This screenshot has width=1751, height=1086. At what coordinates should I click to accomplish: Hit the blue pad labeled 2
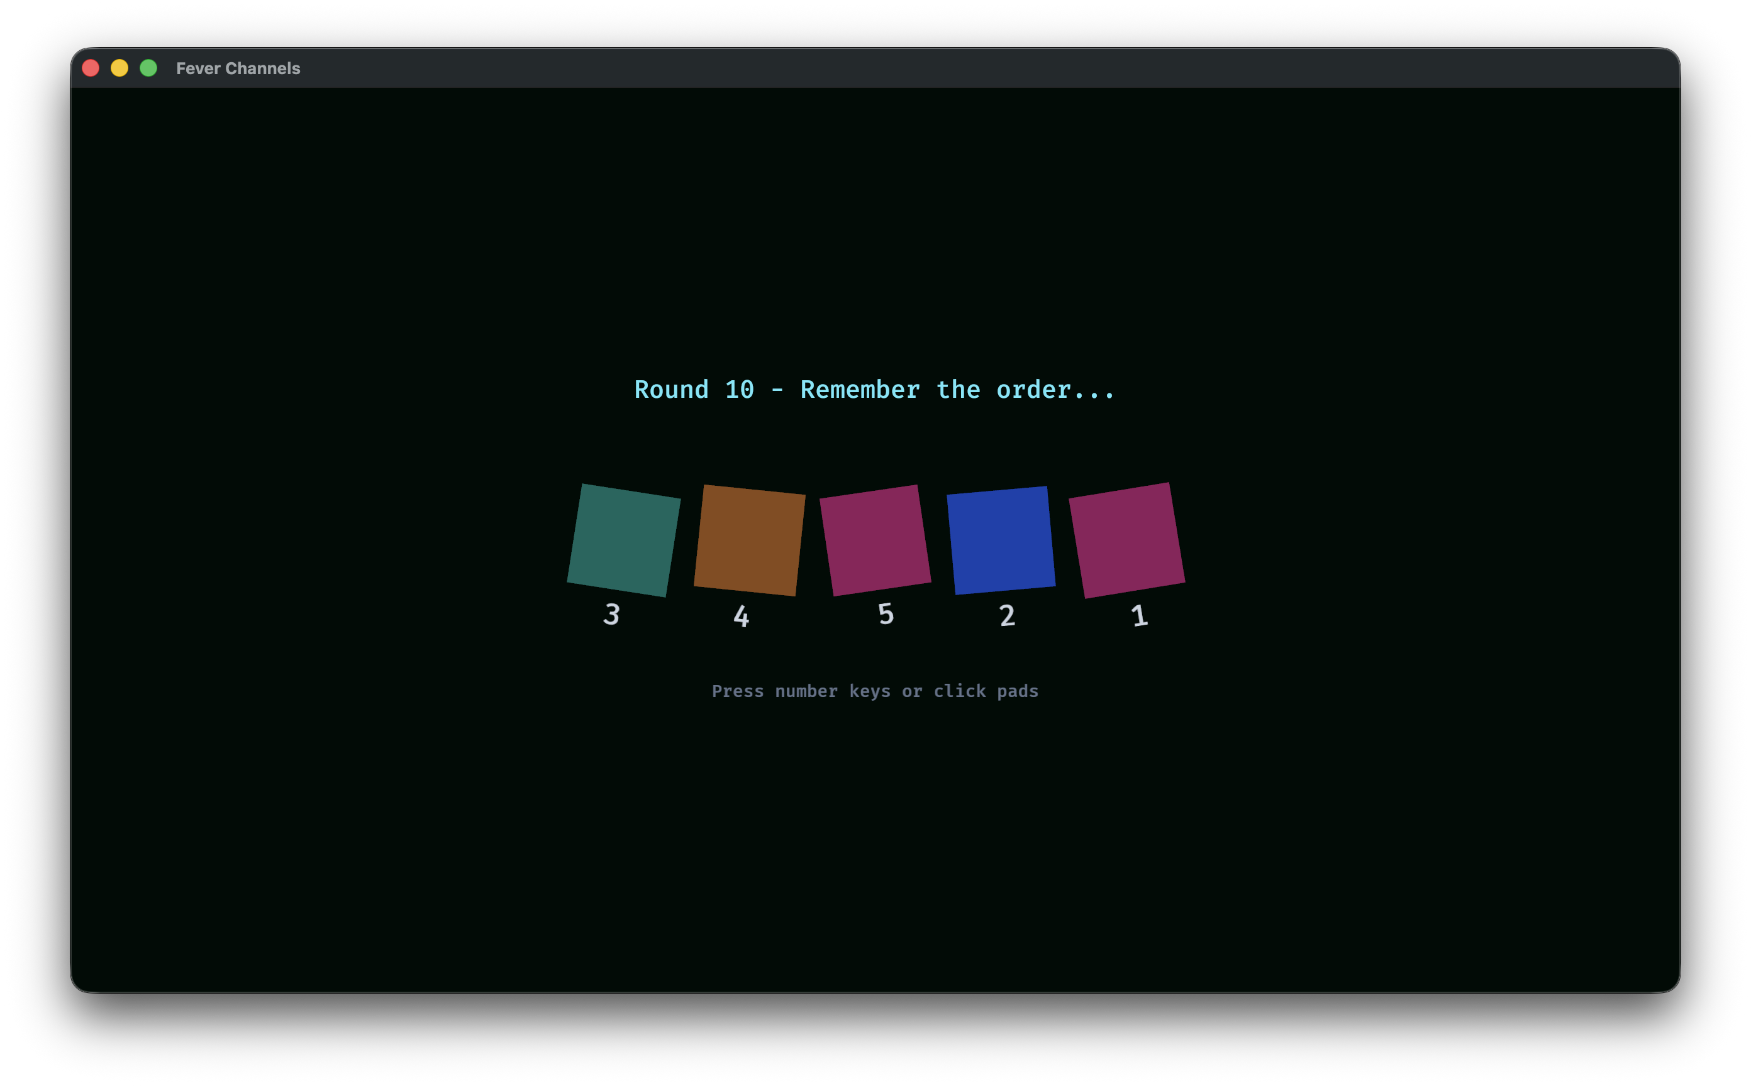tap(1001, 540)
